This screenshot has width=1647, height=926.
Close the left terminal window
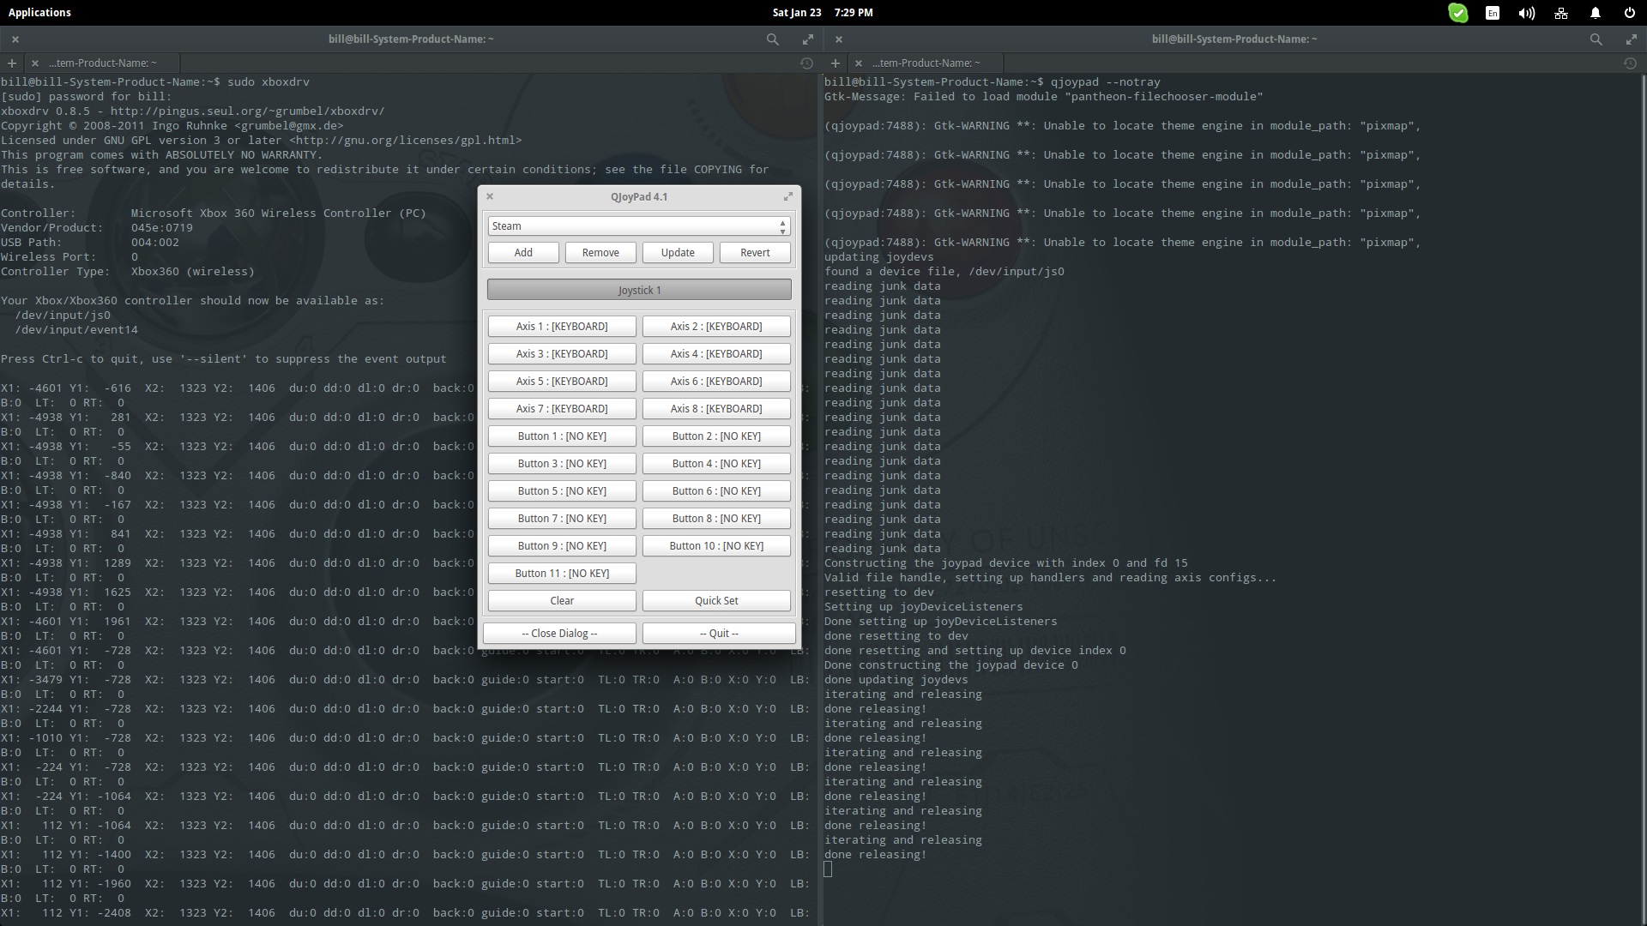tap(15, 39)
